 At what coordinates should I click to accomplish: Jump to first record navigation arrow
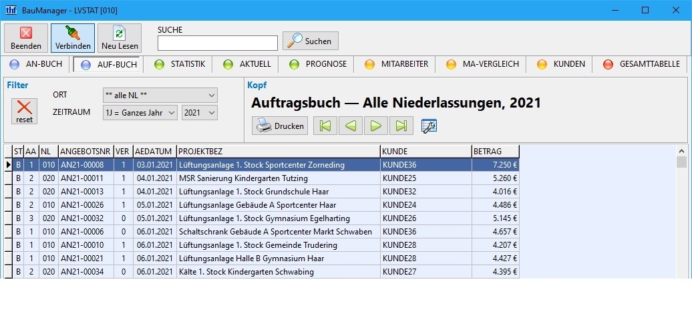pyautogui.click(x=325, y=126)
